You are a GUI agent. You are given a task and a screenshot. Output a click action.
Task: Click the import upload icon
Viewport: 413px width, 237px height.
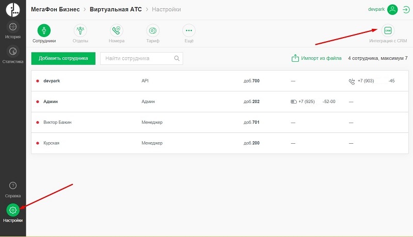pos(295,58)
